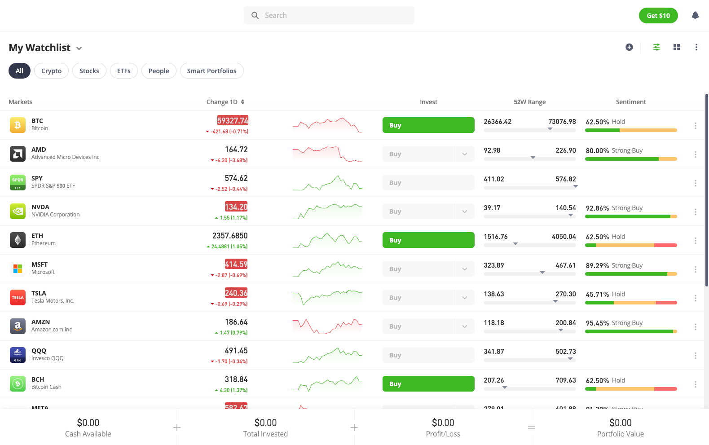Viewport: 709px width, 445px height.
Task: Filter watchlist by People
Action: [159, 71]
